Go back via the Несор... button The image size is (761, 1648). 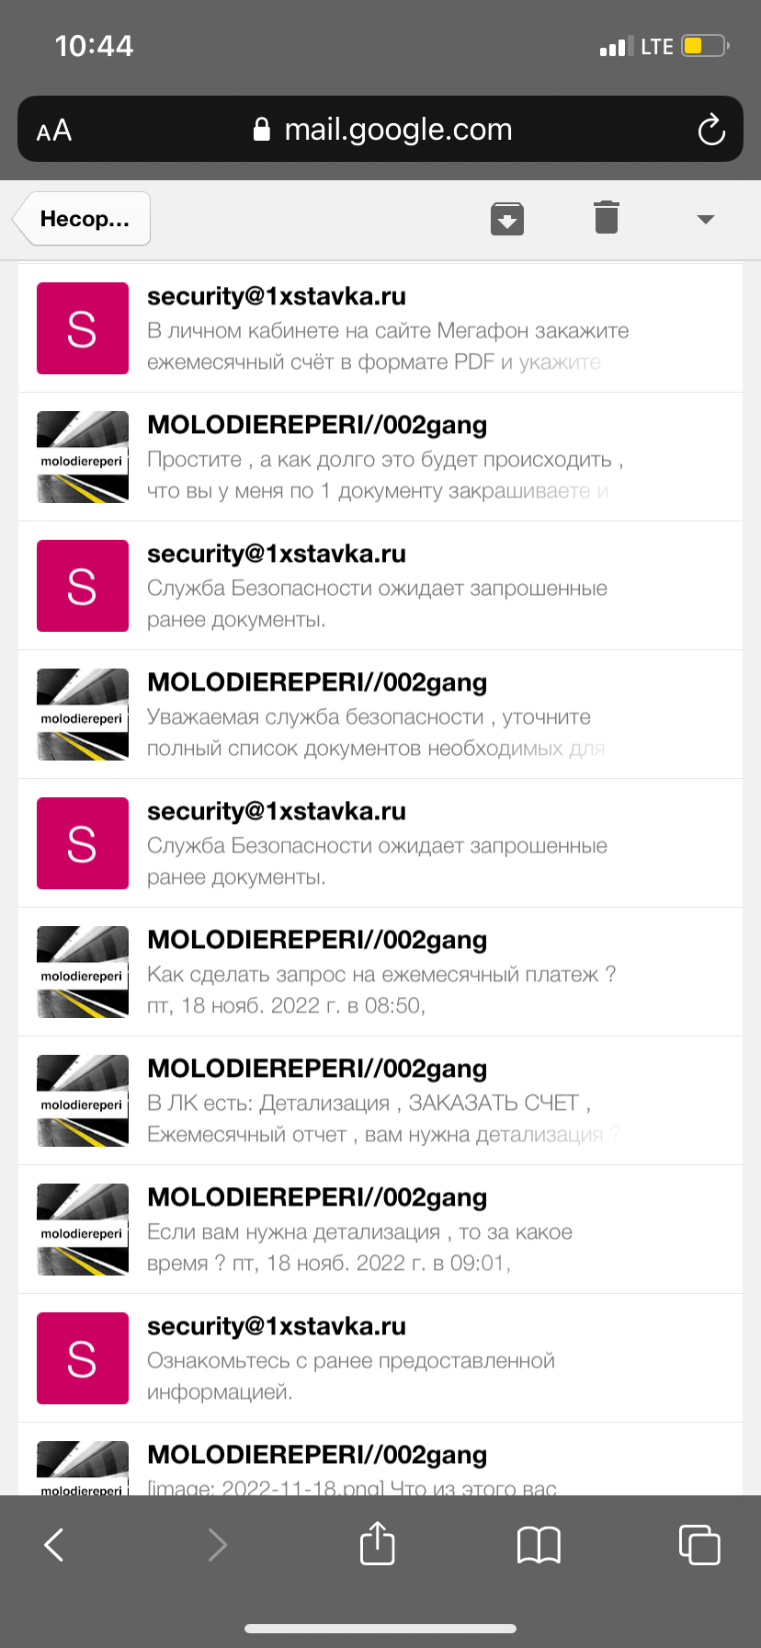coord(82,219)
